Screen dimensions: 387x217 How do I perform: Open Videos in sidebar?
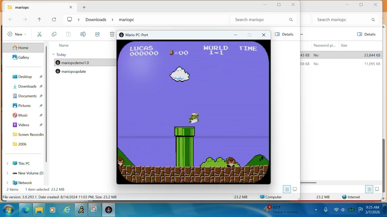[24, 125]
